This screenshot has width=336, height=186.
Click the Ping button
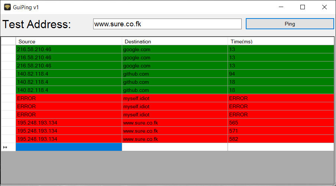(x=290, y=24)
